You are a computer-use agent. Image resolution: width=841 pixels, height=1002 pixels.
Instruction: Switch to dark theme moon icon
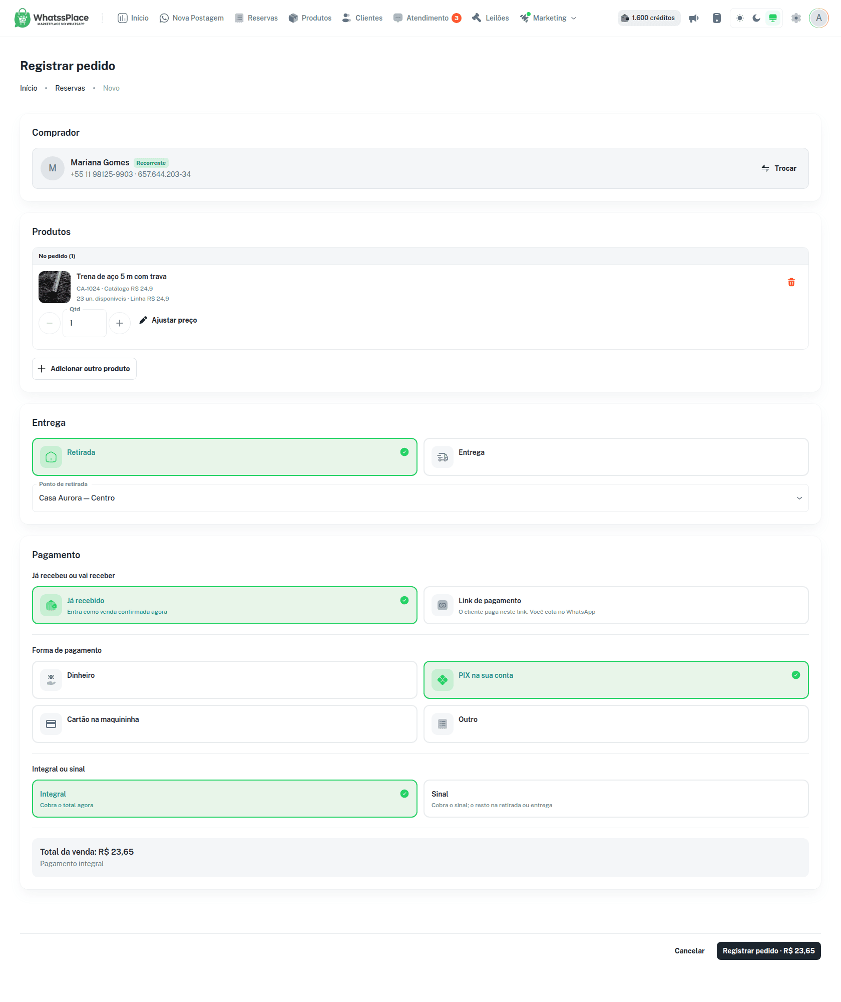(x=756, y=18)
